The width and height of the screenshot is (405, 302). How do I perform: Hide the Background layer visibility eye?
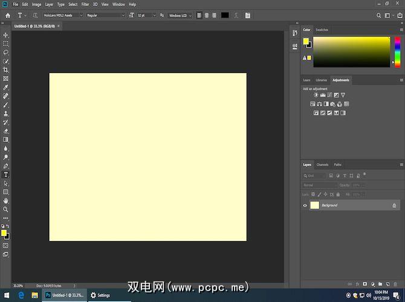[x=305, y=205]
